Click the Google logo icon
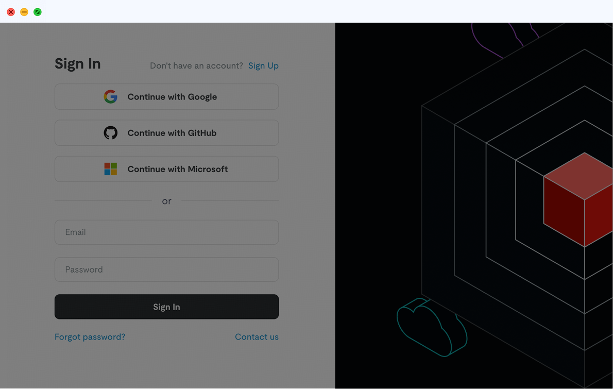Screen dimensions: 613x389 pos(110,97)
